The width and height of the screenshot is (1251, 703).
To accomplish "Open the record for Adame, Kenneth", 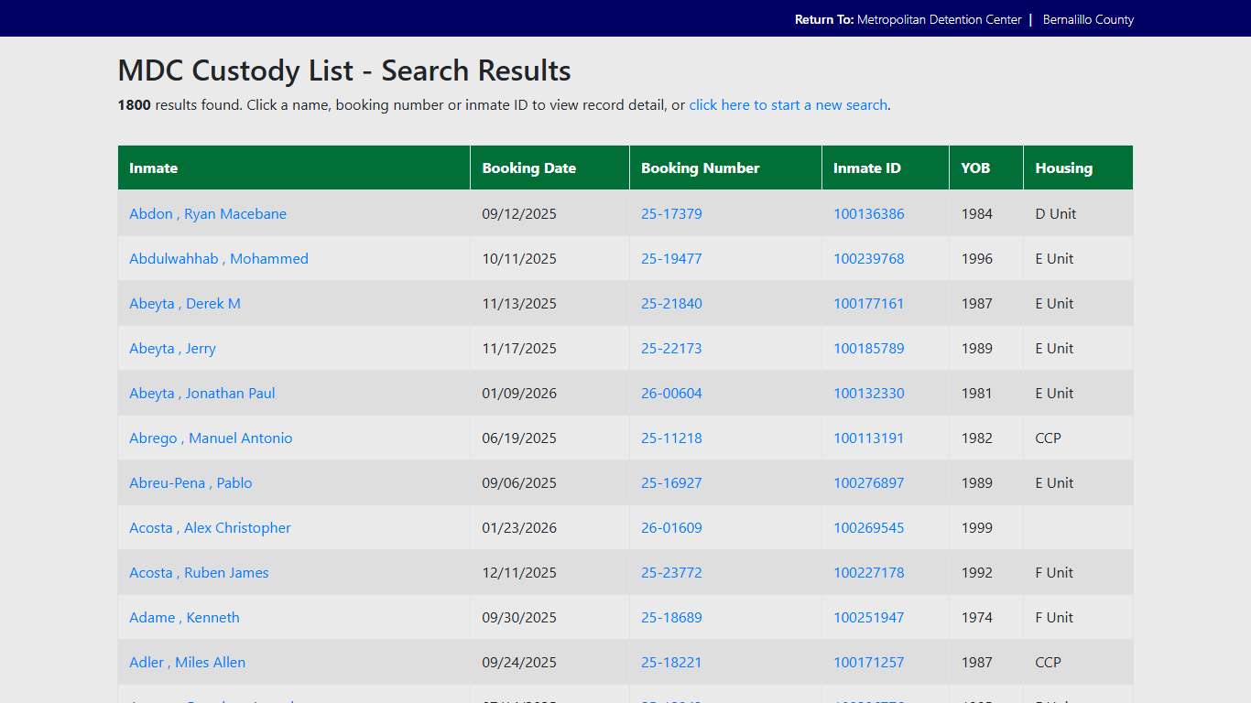I will point(184,617).
